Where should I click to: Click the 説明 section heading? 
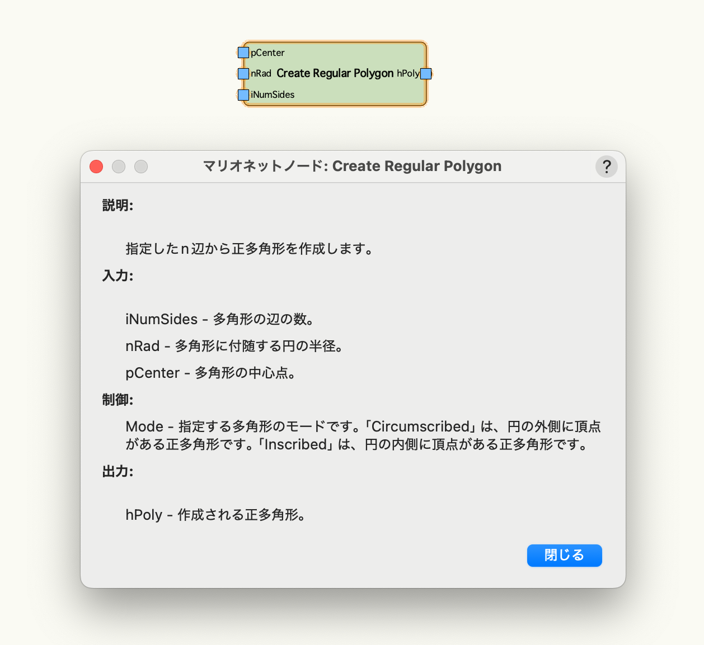tap(118, 206)
